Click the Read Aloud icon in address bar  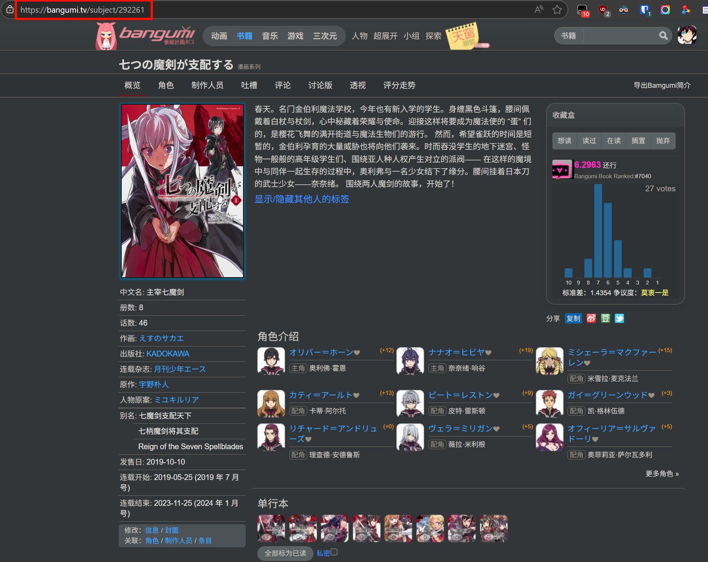coord(539,10)
